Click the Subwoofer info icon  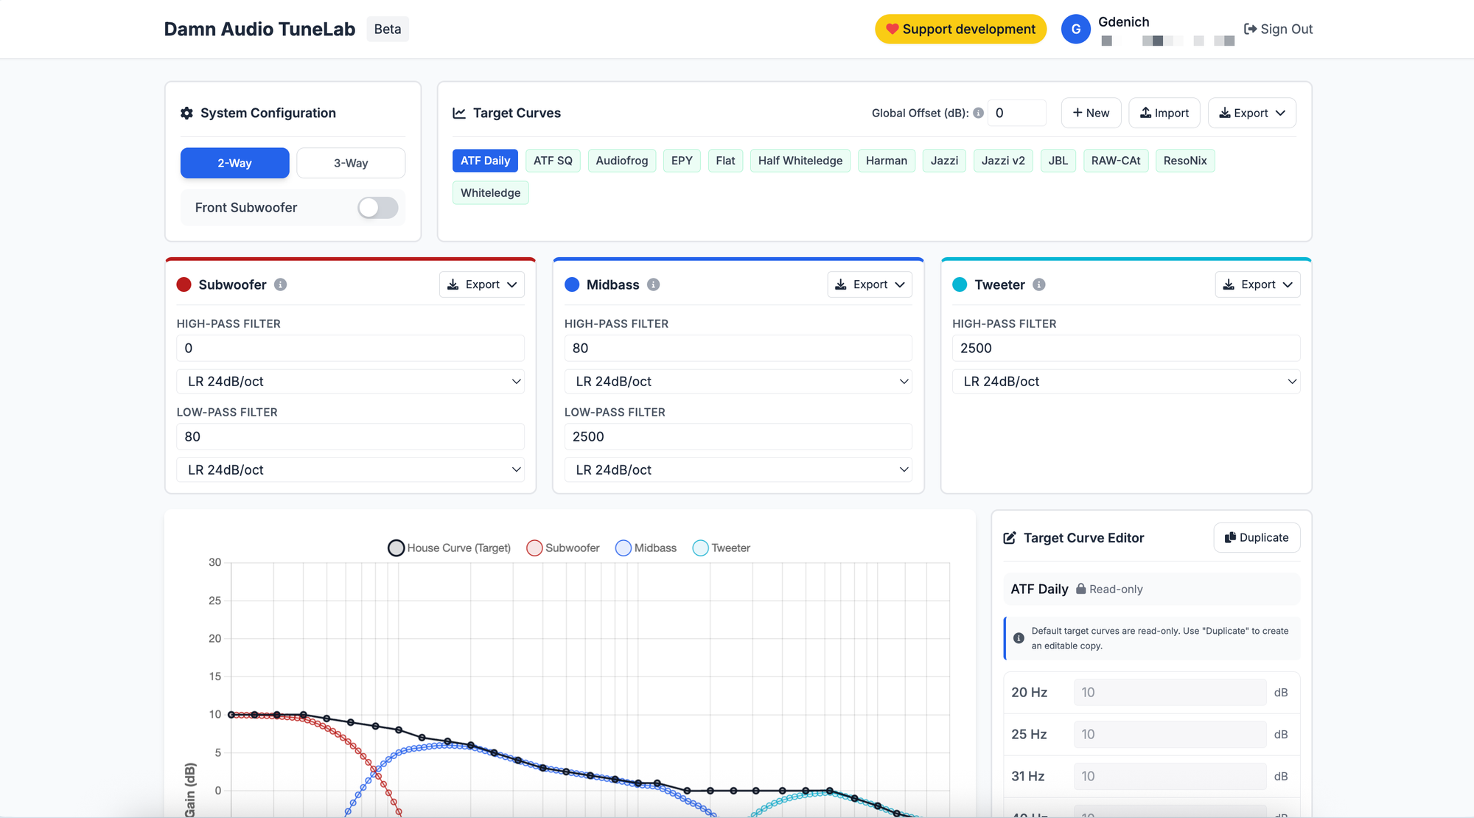[x=280, y=284]
